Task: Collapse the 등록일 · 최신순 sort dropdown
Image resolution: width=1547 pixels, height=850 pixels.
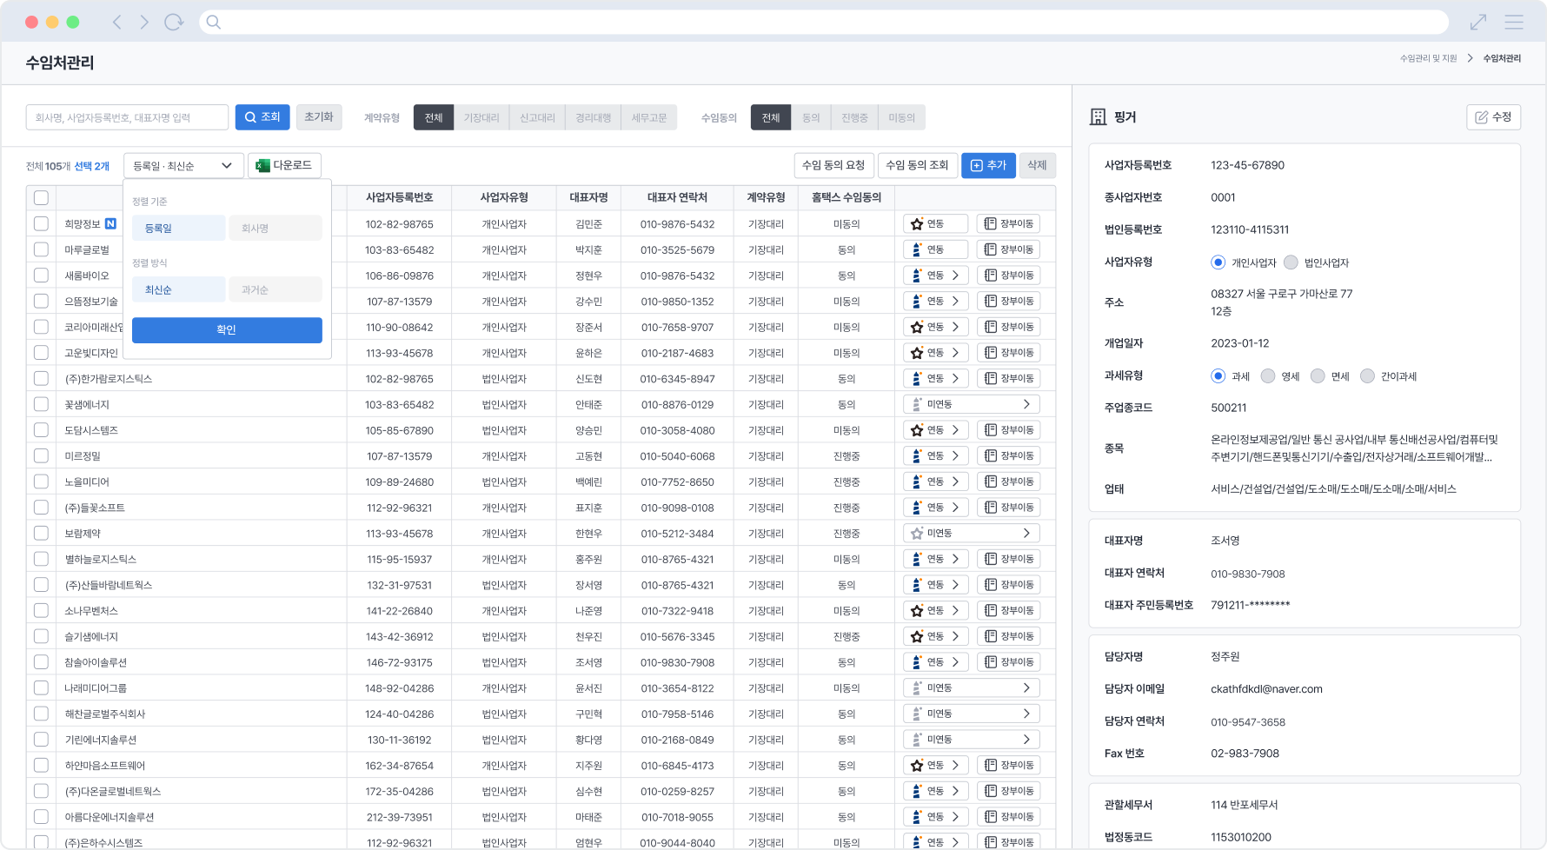Action: tap(226, 165)
